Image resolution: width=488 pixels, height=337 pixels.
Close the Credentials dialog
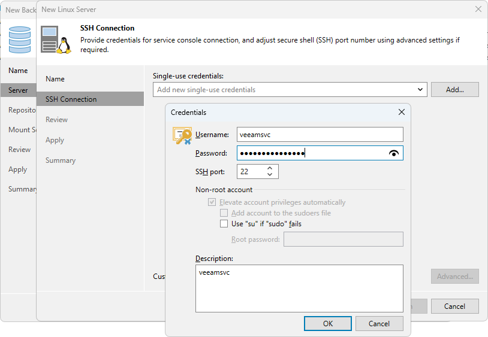pyautogui.click(x=402, y=112)
